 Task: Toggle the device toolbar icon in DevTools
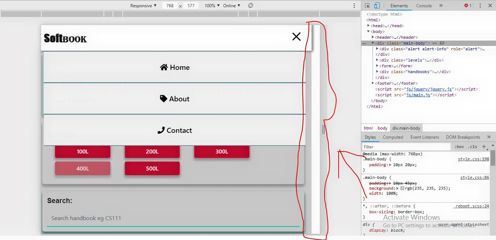click(x=377, y=5)
